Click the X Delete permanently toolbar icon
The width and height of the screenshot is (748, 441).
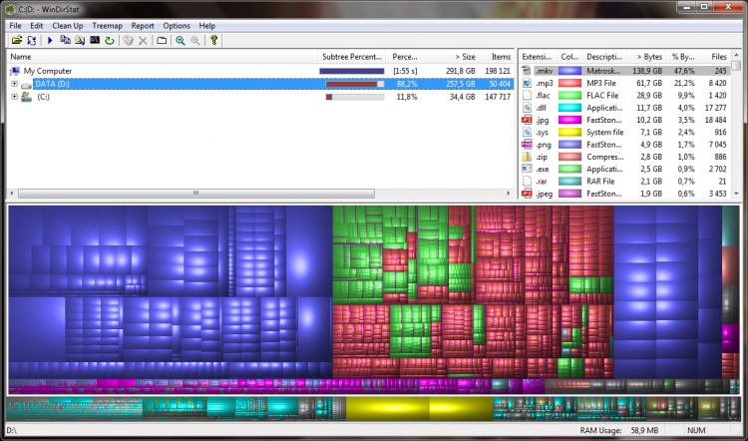coord(143,41)
